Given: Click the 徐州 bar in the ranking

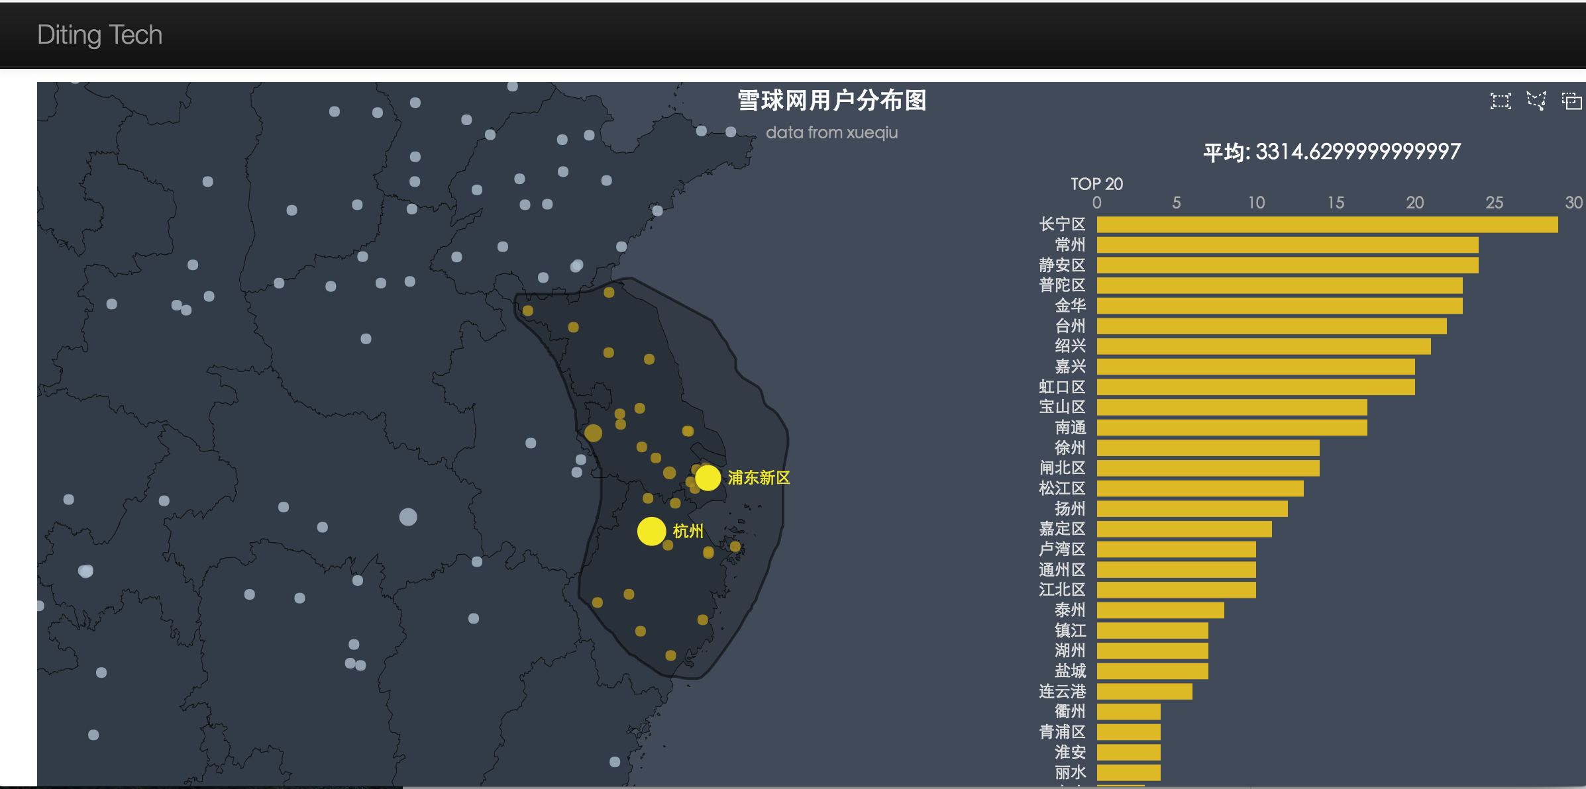Looking at the screenshot, I should tap(1208, 448).
